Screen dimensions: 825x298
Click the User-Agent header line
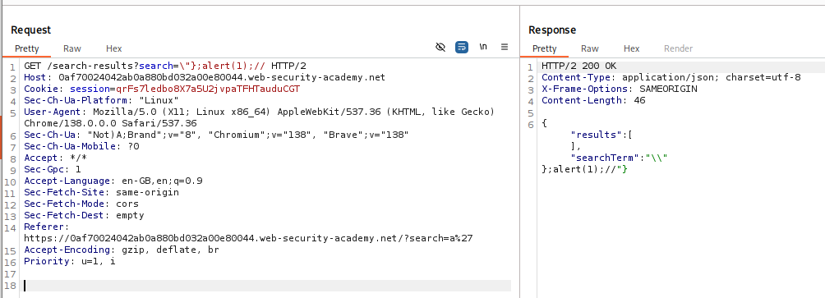(x=259, y=112)
